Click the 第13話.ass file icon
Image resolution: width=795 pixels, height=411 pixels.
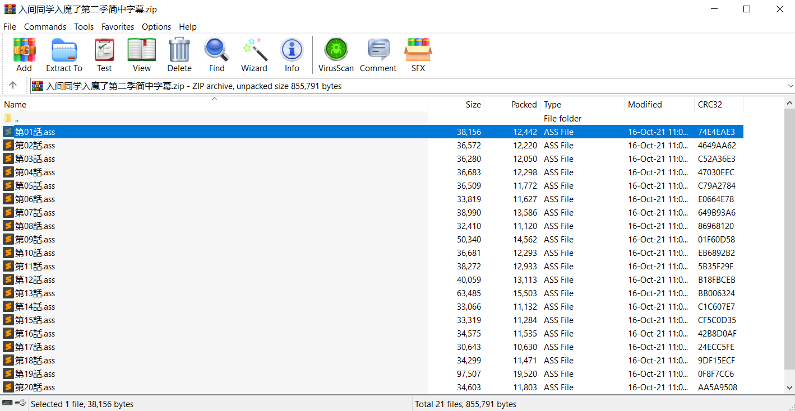click(x=8, y=293)
